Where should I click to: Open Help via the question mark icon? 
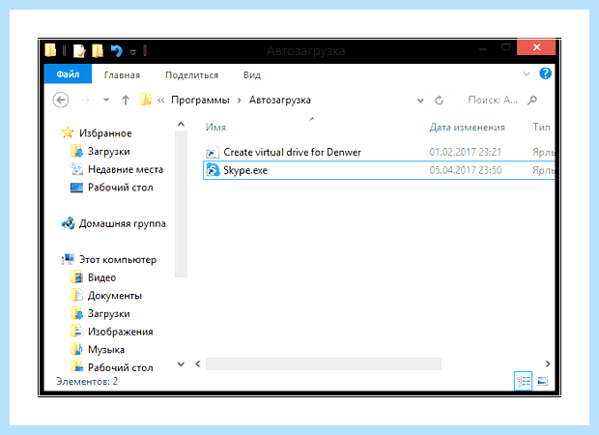[545, 73]
